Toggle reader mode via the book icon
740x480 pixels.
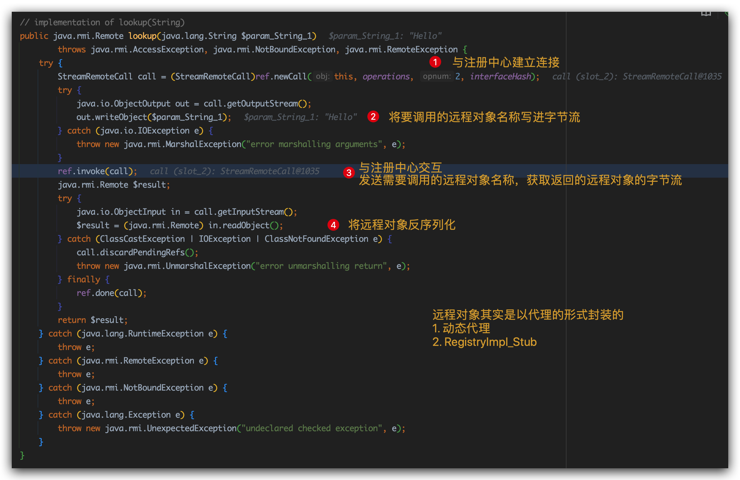[706, 14]
